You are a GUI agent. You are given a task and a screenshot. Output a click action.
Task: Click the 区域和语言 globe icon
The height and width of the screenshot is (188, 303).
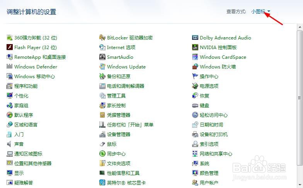coord(9,125)
